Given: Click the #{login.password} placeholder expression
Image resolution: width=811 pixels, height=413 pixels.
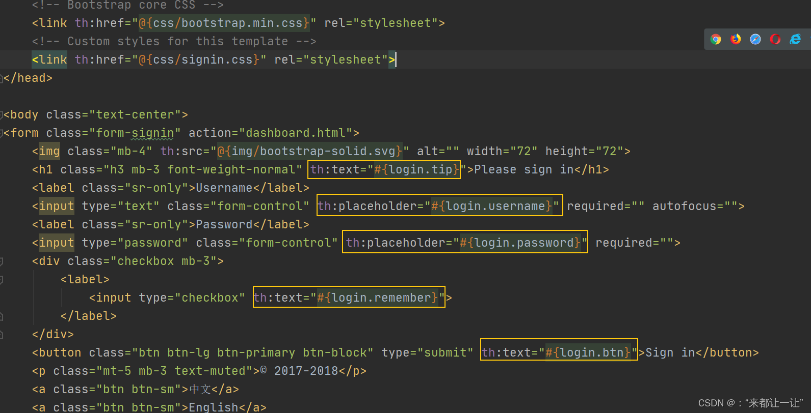Looking at the screenshot, I should (x=520, y=243).
